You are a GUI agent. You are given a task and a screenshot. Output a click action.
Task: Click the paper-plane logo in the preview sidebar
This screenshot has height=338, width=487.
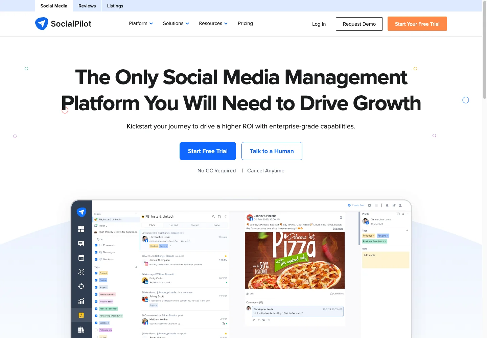81,212
